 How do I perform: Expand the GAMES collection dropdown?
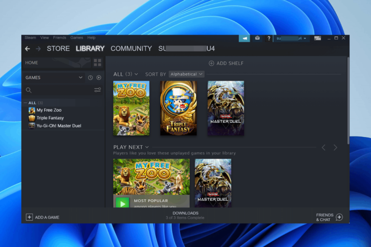point(54,77)
